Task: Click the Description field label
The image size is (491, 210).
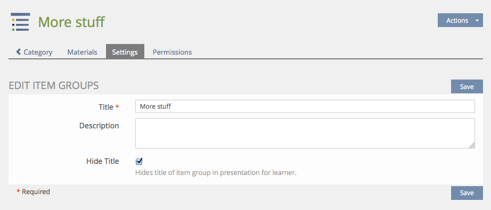Action: click(x=99, y=126)
